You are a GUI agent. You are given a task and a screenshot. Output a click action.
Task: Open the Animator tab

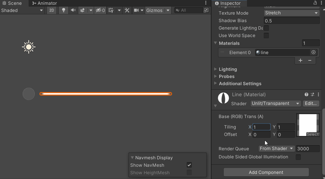45,3
